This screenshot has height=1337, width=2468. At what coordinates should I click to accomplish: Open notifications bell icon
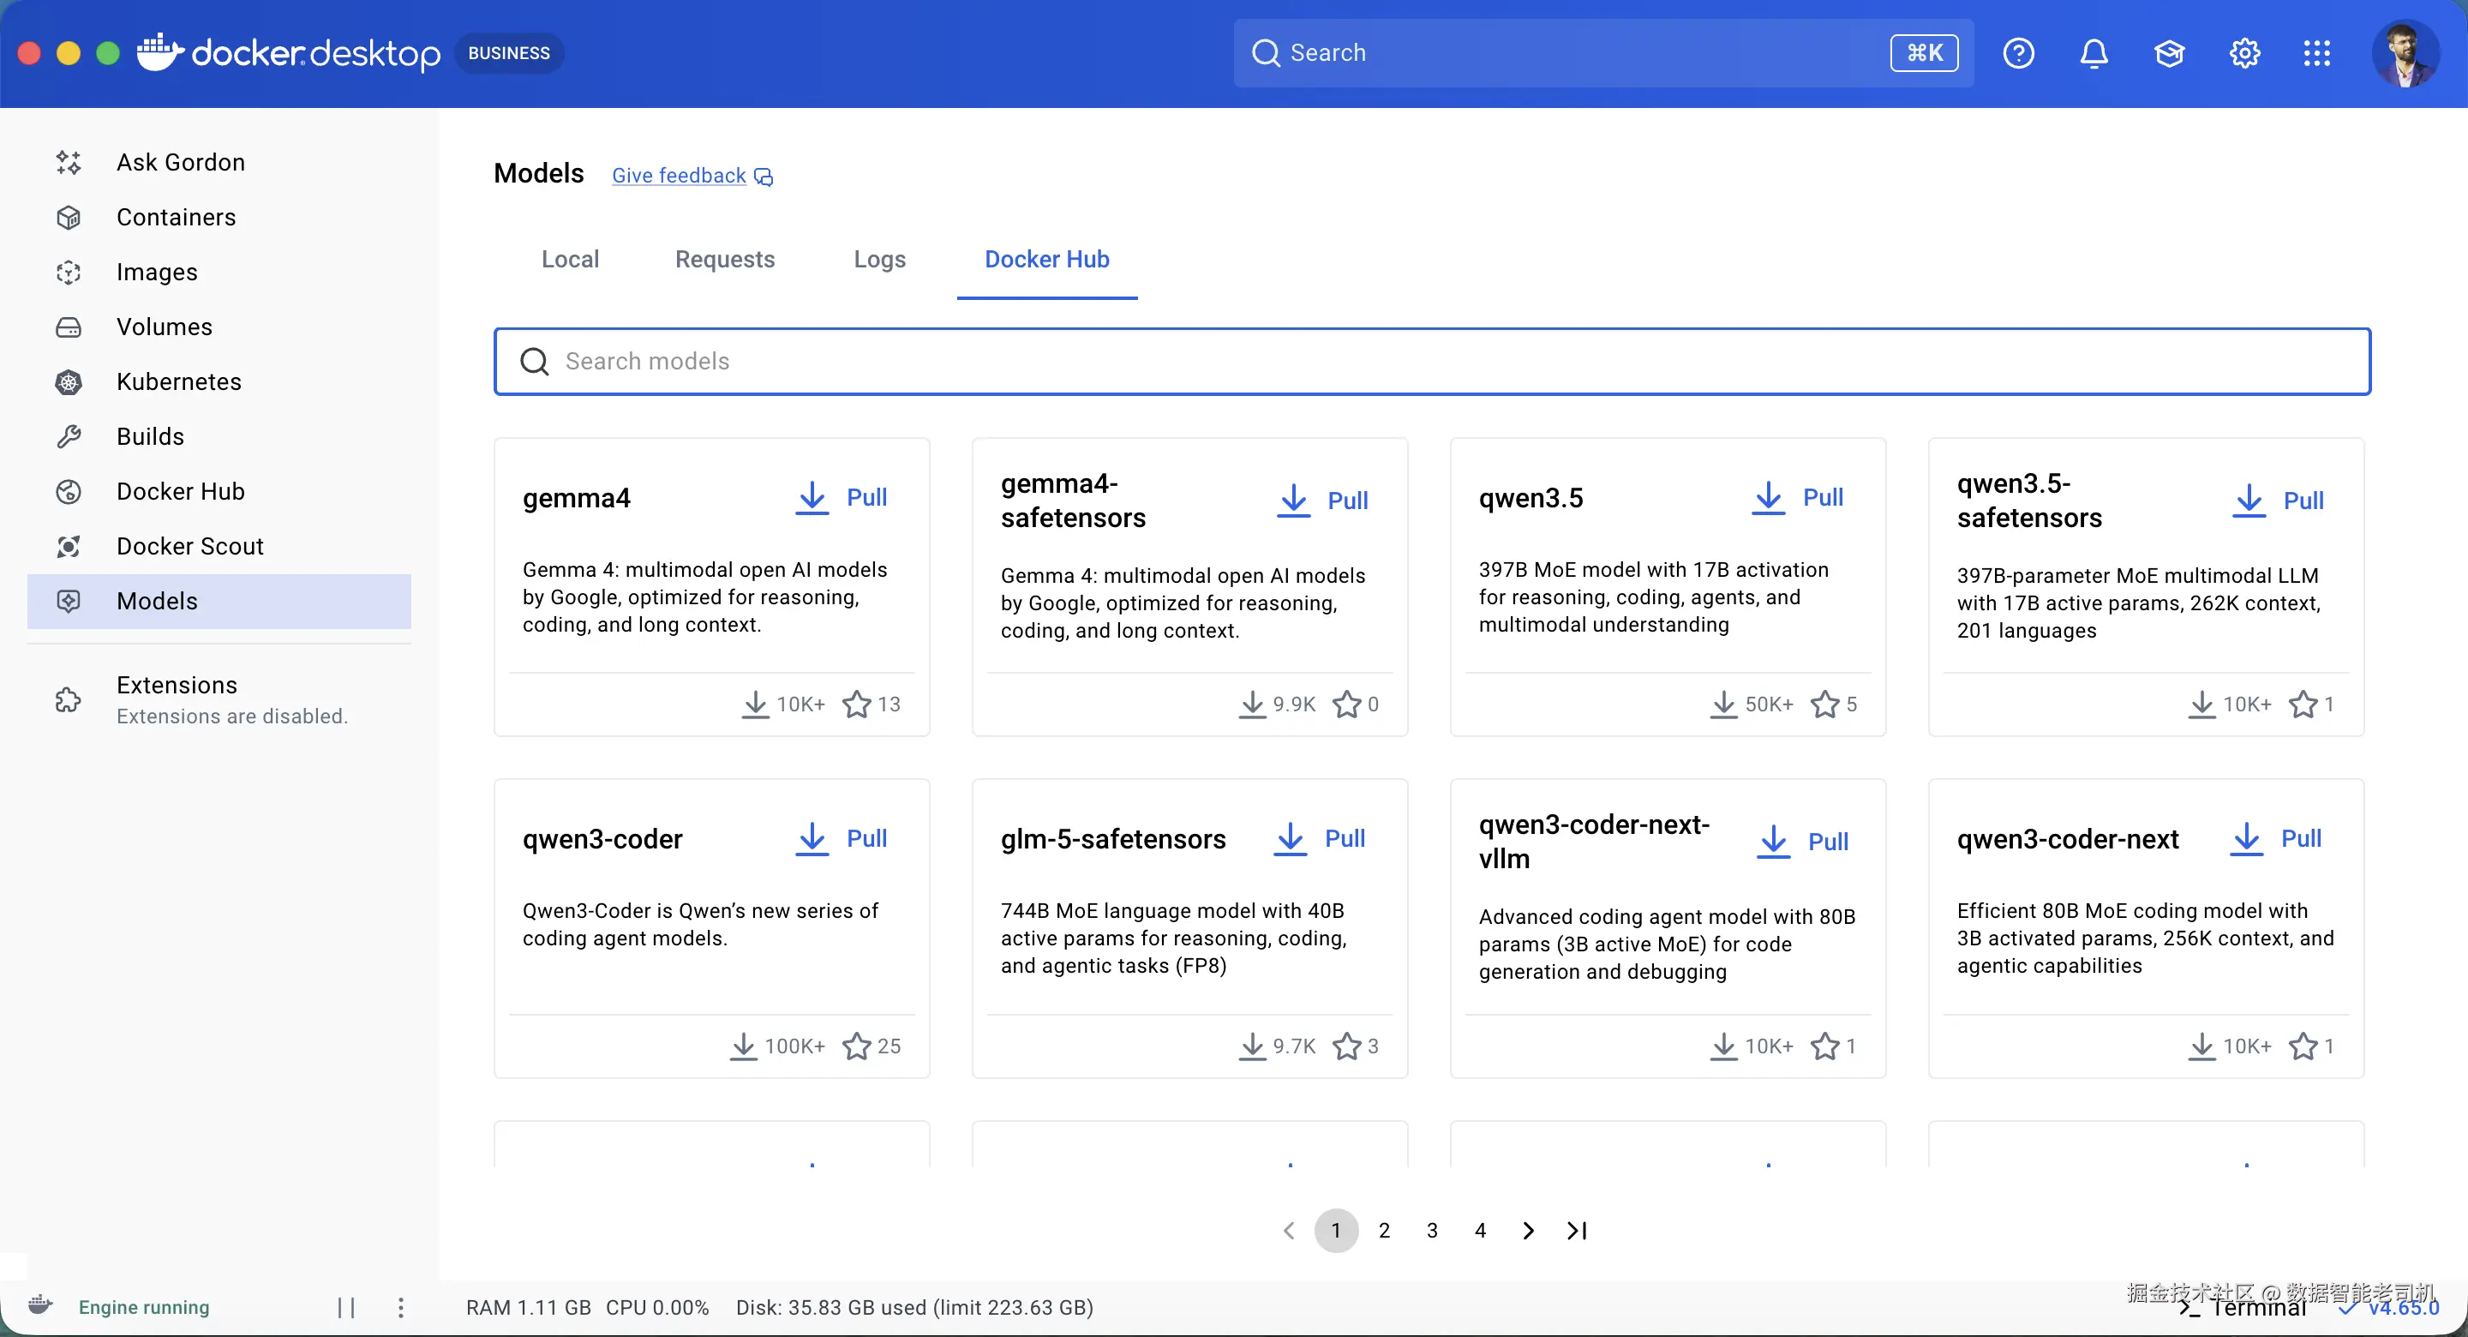point(2094,53)
